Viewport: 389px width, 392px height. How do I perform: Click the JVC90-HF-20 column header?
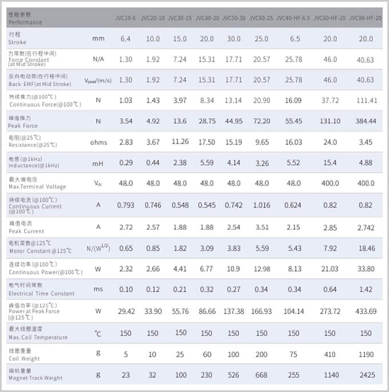point(366,18)
